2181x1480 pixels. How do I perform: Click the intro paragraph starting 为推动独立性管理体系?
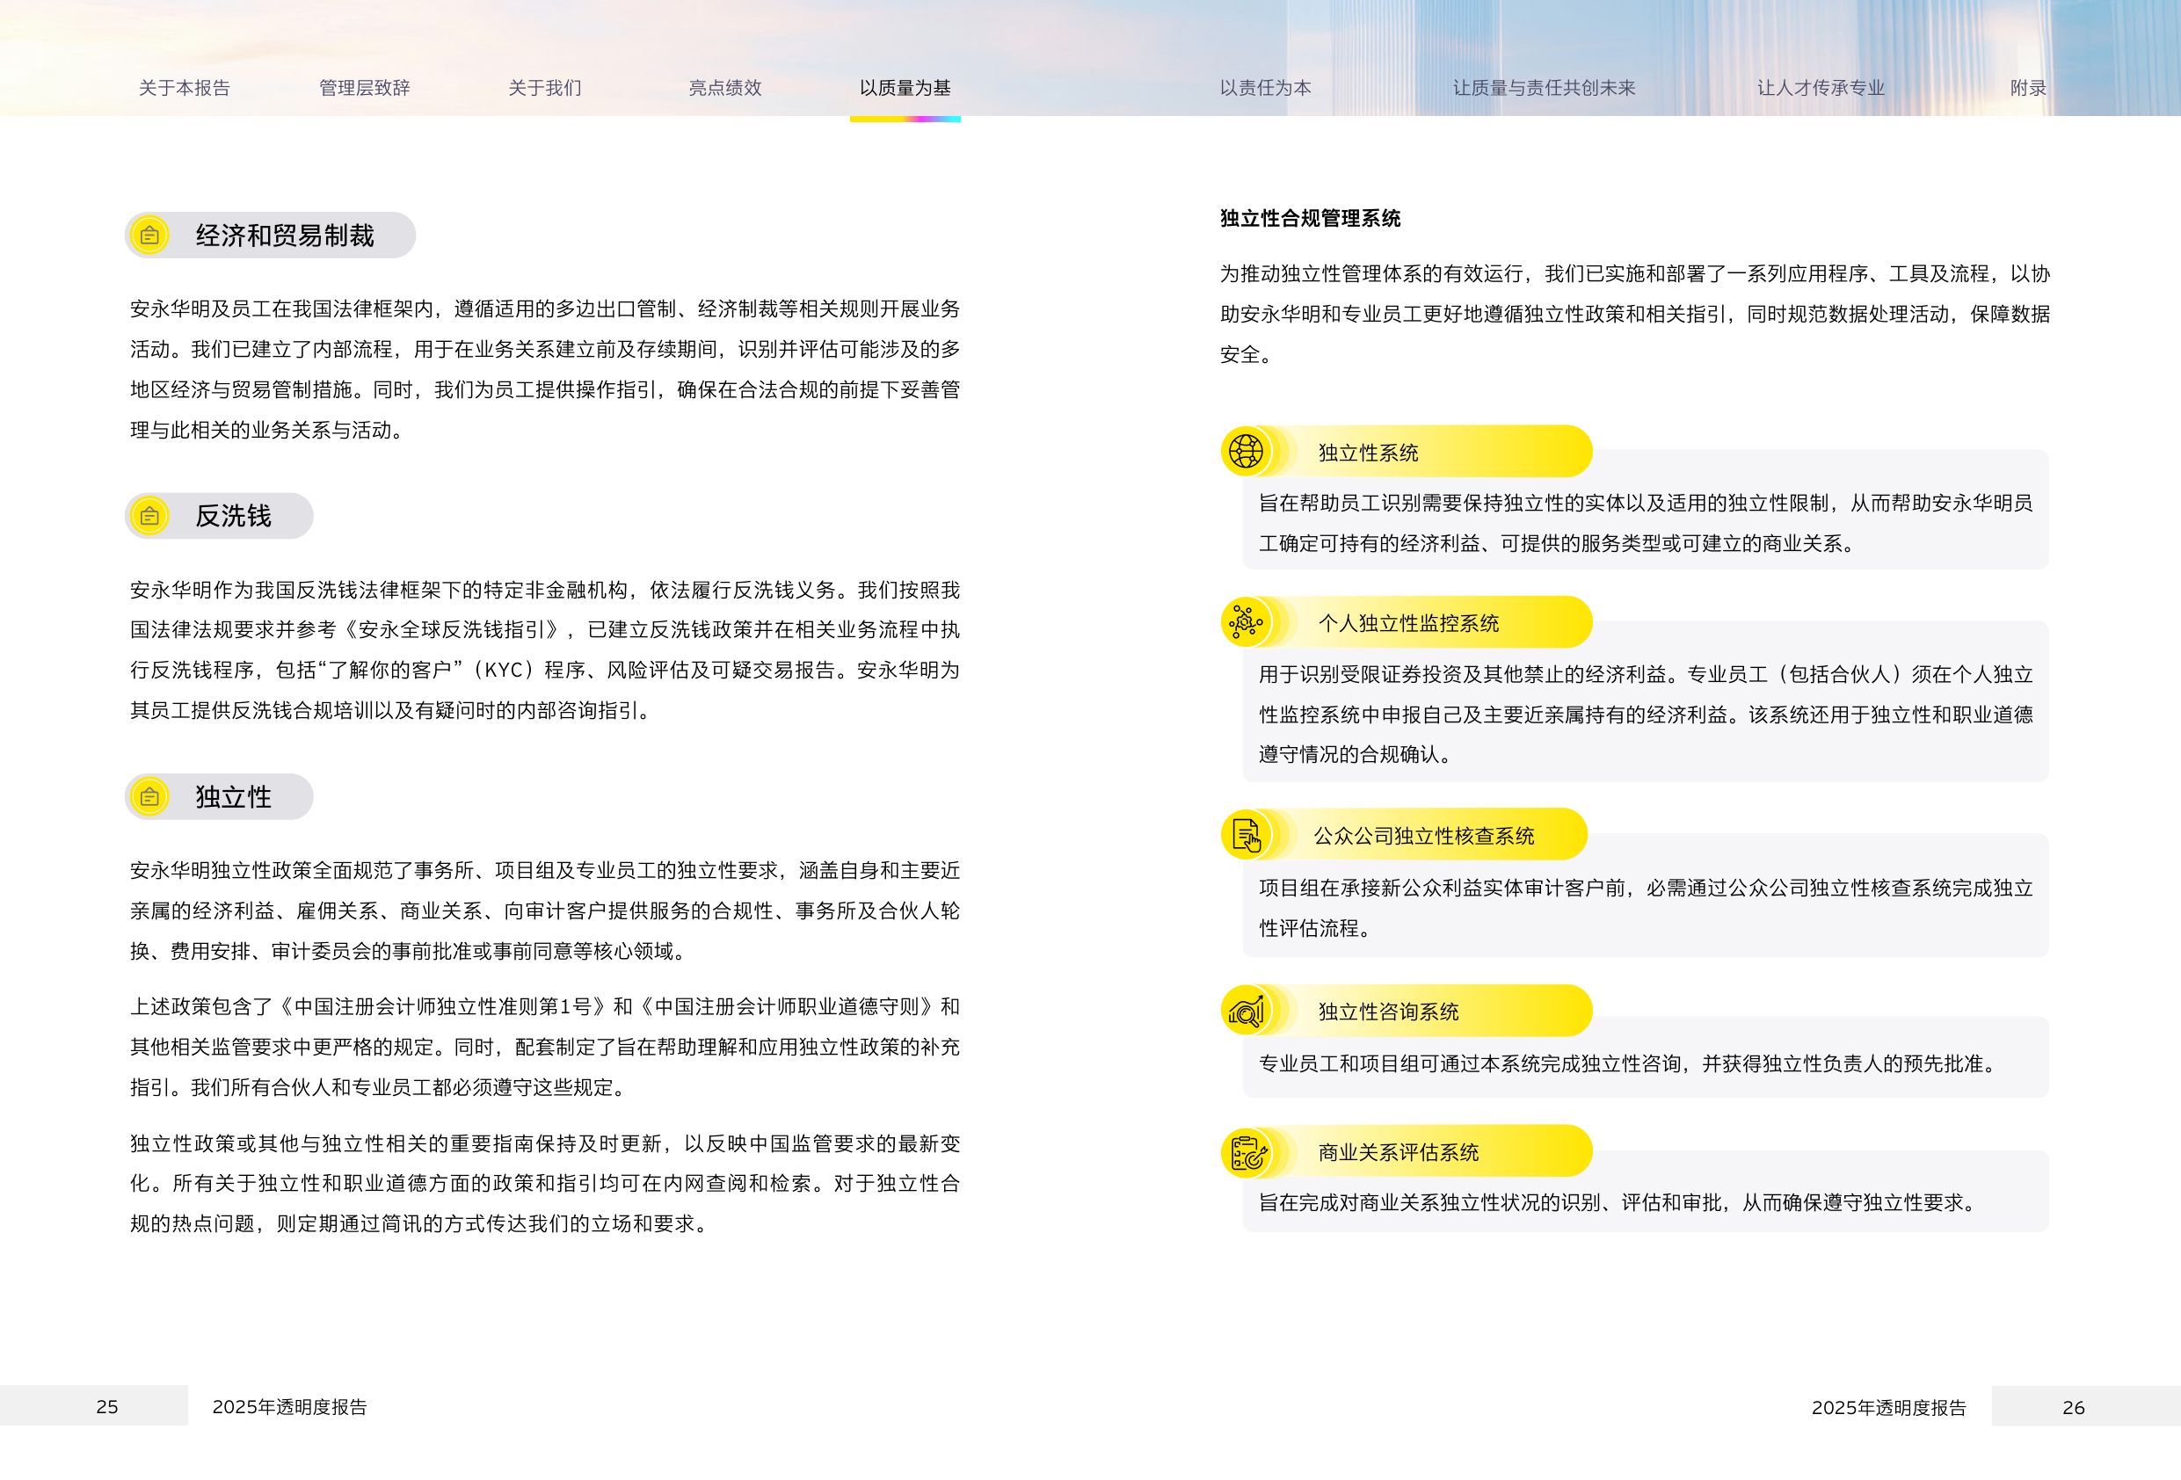pyautogui.click(x=1635, y=314)
